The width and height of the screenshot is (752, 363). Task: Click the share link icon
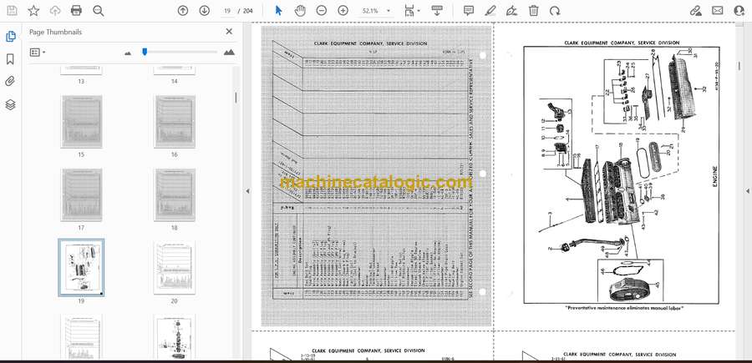695,11
